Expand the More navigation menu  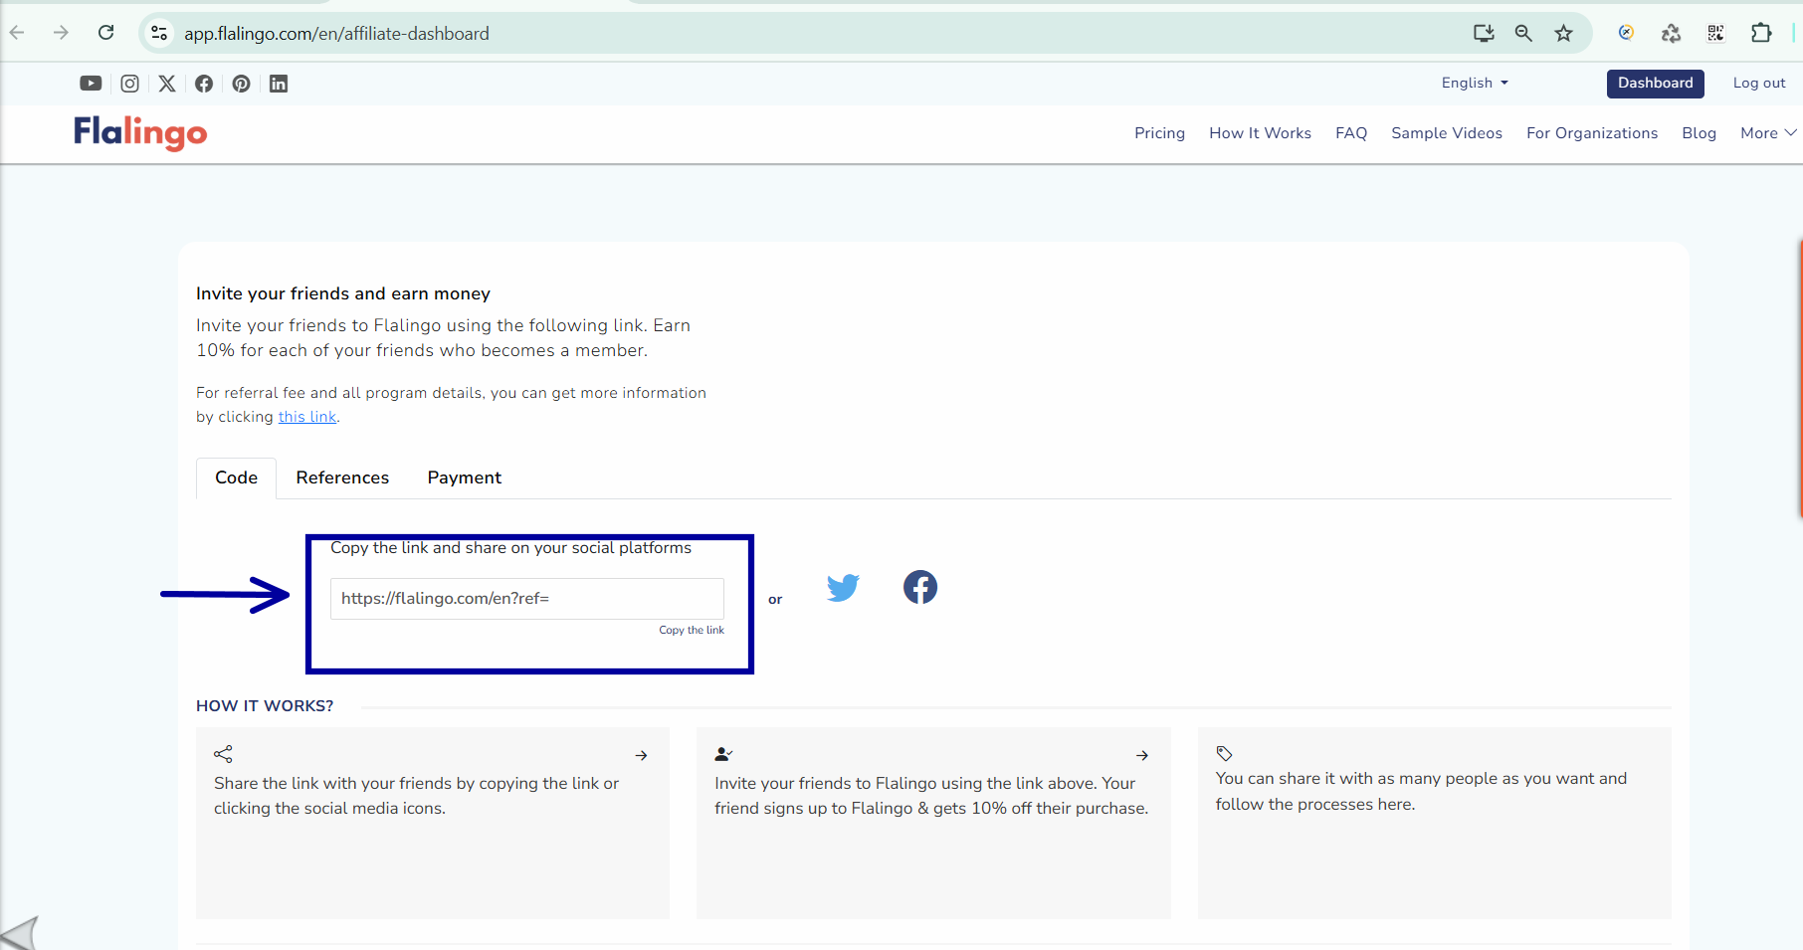point(1767,132)
